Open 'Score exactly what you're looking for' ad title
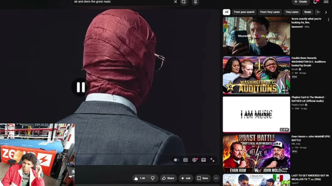Screen dimensions: 332x186 click(306, 21)
